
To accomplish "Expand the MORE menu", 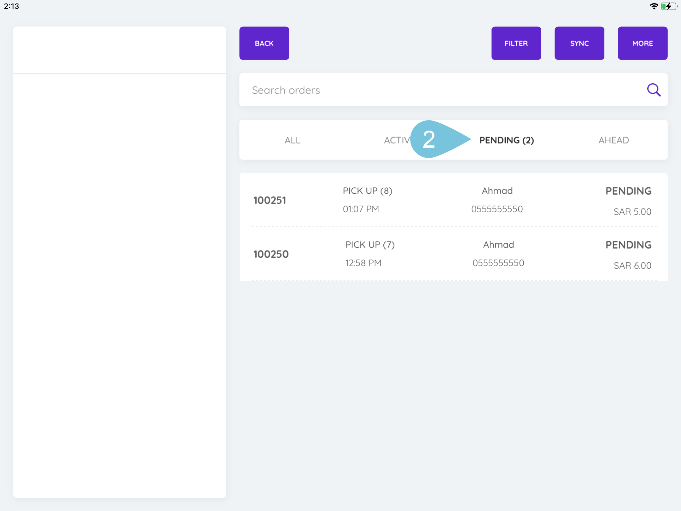I will (x=642, y=43).
